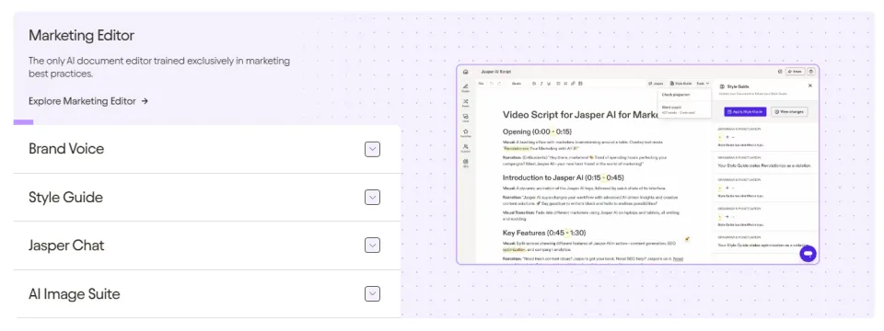Toggle bold formatting in editor toolbar
The width and height of the screenshot is (884, 331).
click(x=534, y=84)
